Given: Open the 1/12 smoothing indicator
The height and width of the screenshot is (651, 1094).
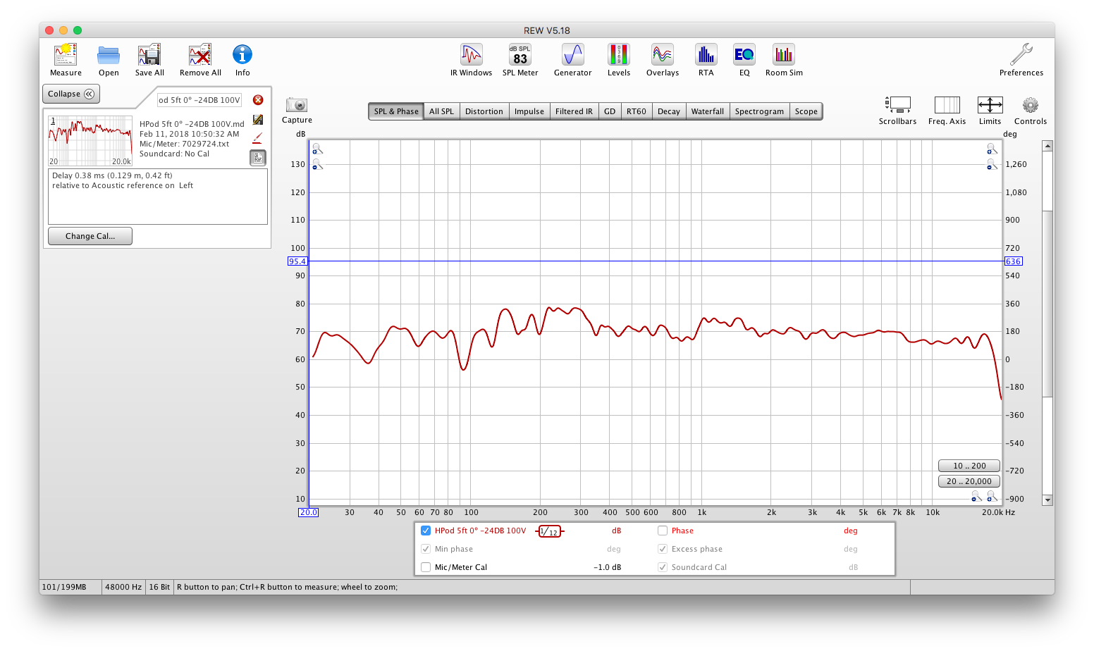Looking at the screenshot, I should (x=550, y=531).
